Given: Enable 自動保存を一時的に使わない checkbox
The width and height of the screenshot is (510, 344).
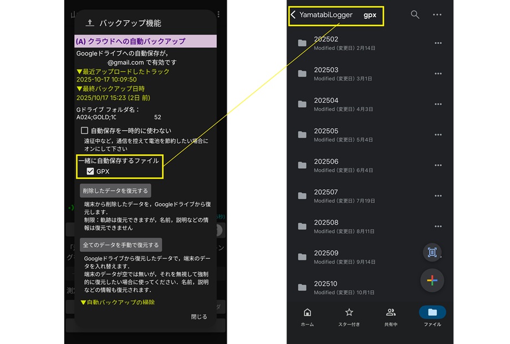Looking at the screenshot, I should (85, 131).
